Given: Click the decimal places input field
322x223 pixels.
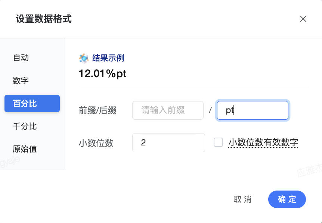Looking at the screenshot, I should [168, 143].
